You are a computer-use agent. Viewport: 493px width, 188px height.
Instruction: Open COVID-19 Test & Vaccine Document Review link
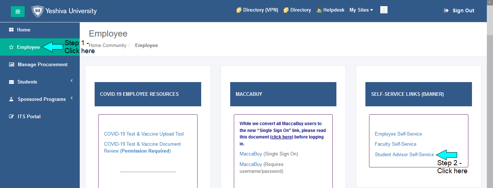(x=142, y=148)
